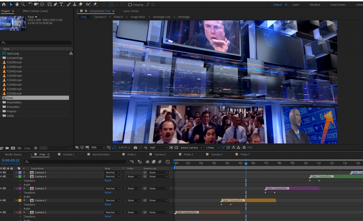Hide the Camera 5 layer's video eye
Screen dimensions: 363x221
coord(1,172)
